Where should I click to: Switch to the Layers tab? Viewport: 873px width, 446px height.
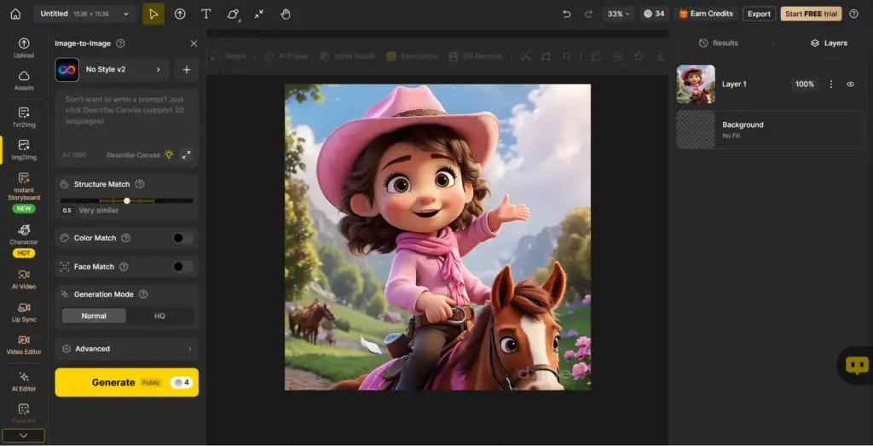(828, 43)
